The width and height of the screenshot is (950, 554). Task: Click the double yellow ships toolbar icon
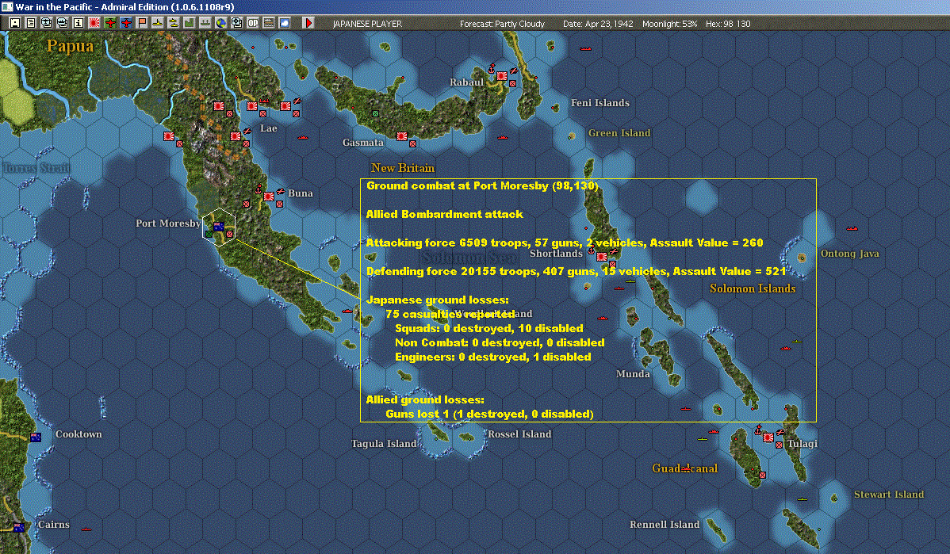174,23
